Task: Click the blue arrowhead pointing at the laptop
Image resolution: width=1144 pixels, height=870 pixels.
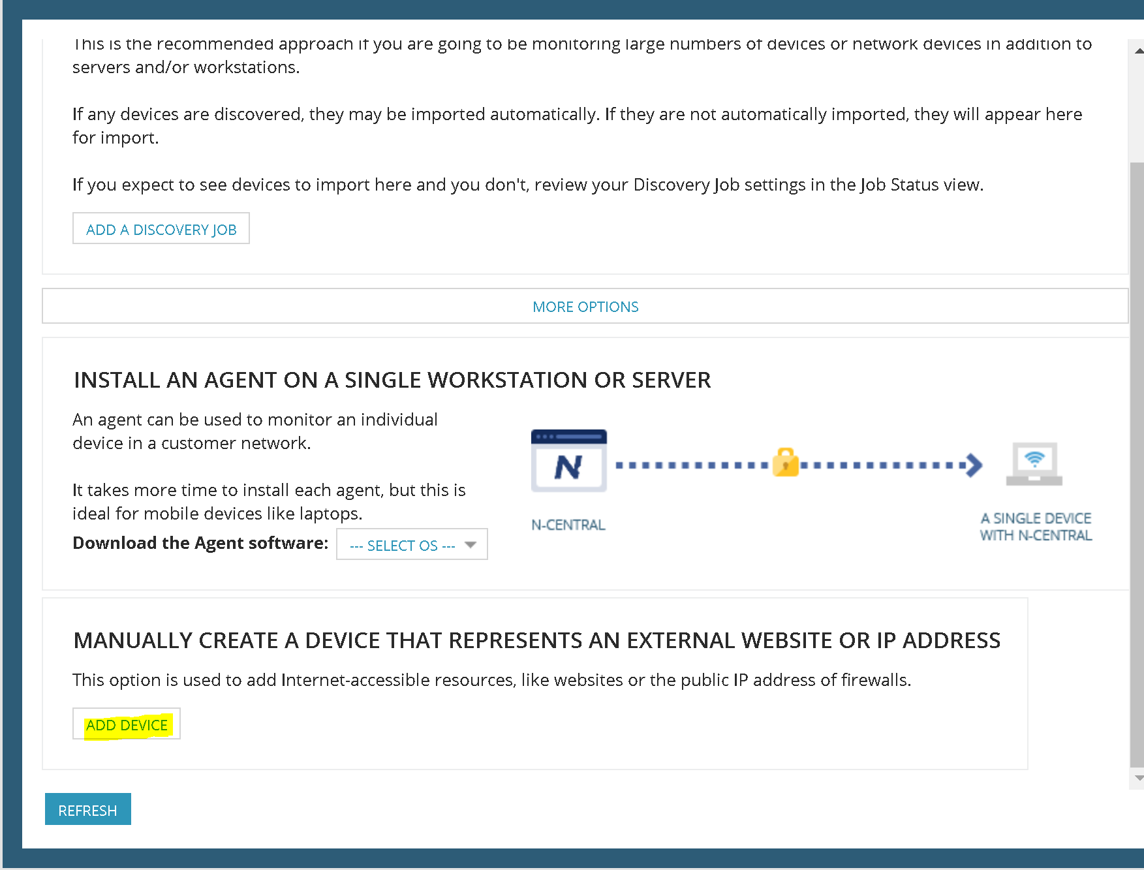Action: click(x=974, y=465)
